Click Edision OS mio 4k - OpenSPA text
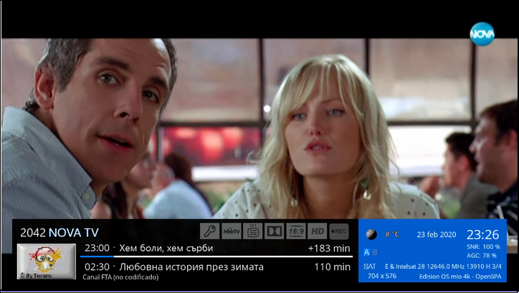This screenshot has width=519, height=293. (x=460, y=277)
